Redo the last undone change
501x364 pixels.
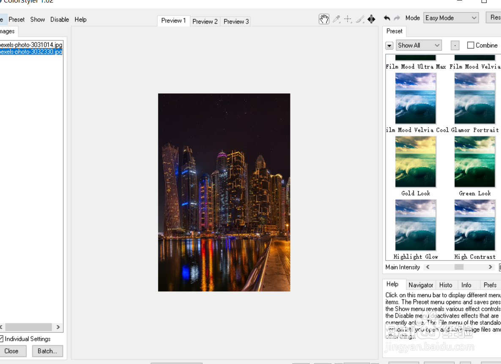pyautogui.click(x=397, y=18)
